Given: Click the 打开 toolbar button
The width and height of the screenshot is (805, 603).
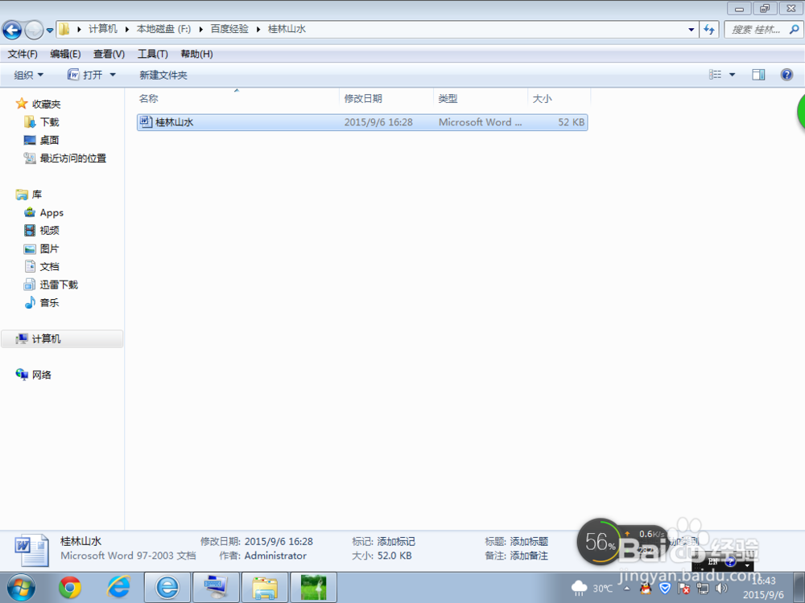Looking at the screenshot, I should point(85,75).
